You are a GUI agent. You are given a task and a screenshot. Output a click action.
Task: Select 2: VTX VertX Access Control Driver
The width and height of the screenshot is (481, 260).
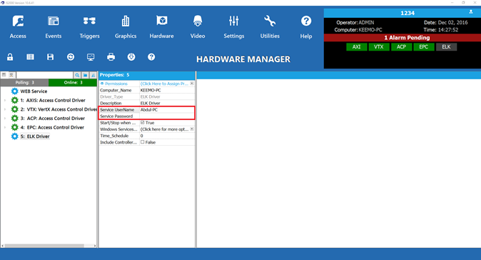tap(59, 109)
